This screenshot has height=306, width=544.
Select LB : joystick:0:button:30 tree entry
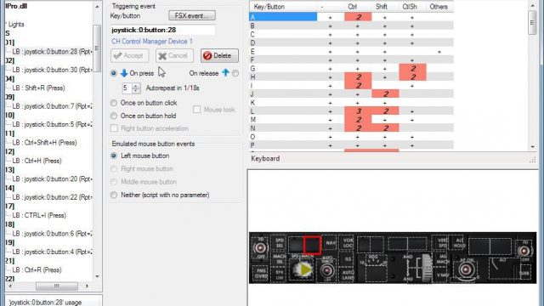52,70
